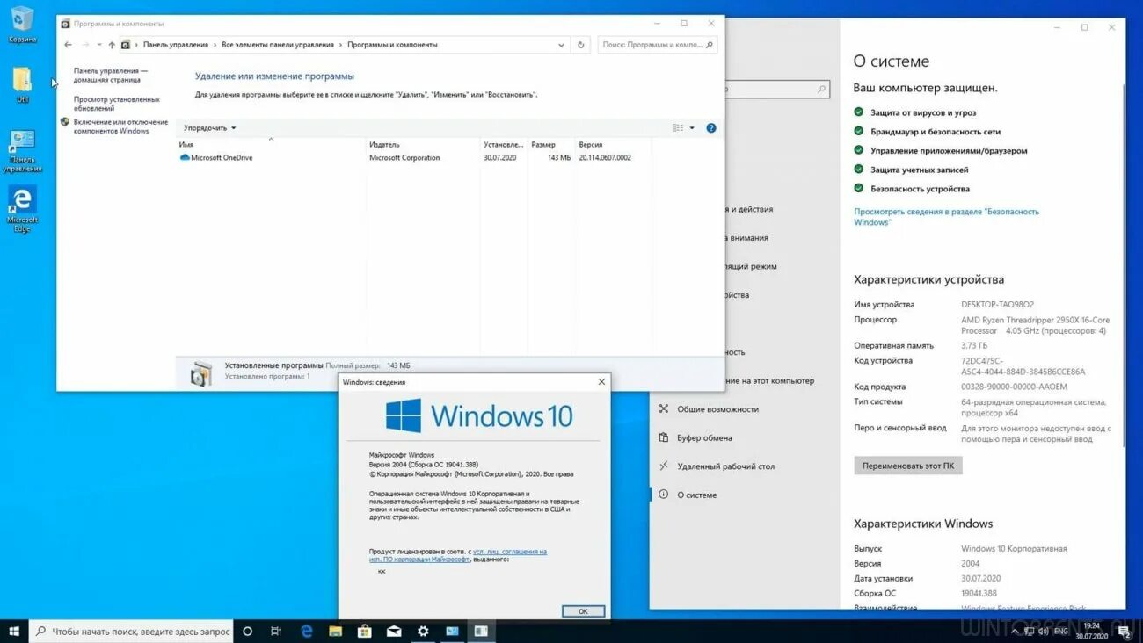Click Защита учетных записей status
Image resolution: width=1143 pixels, height=643 pixels.
click(920, 170)
